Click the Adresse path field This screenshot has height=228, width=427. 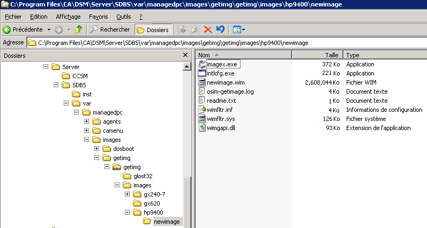tap(214, 42)
